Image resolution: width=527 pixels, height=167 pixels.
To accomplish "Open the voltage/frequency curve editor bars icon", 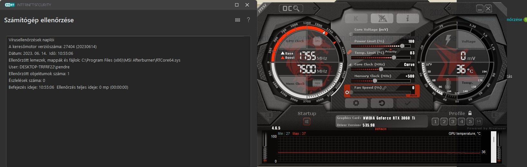I will point(350,64).
